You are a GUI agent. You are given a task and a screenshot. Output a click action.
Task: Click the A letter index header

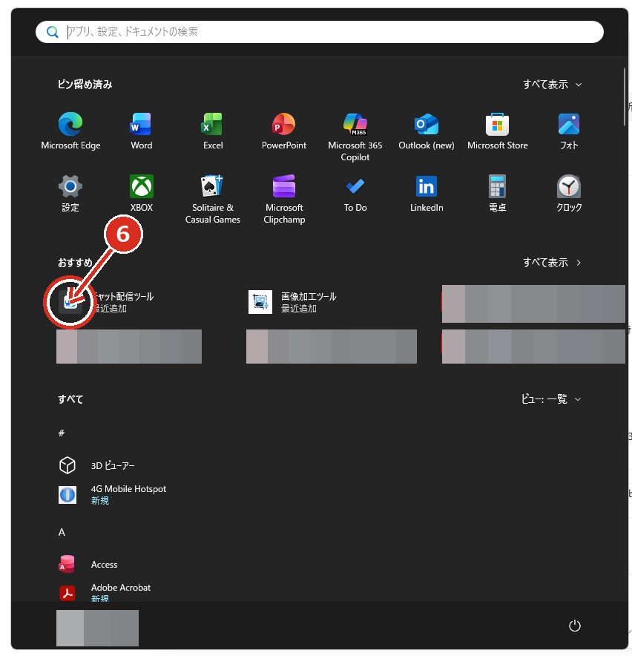click(x=62, y=532)
